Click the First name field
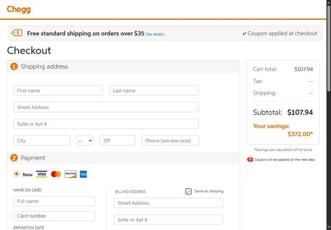This screenshot has width=331, height=230. click(58, 91)
